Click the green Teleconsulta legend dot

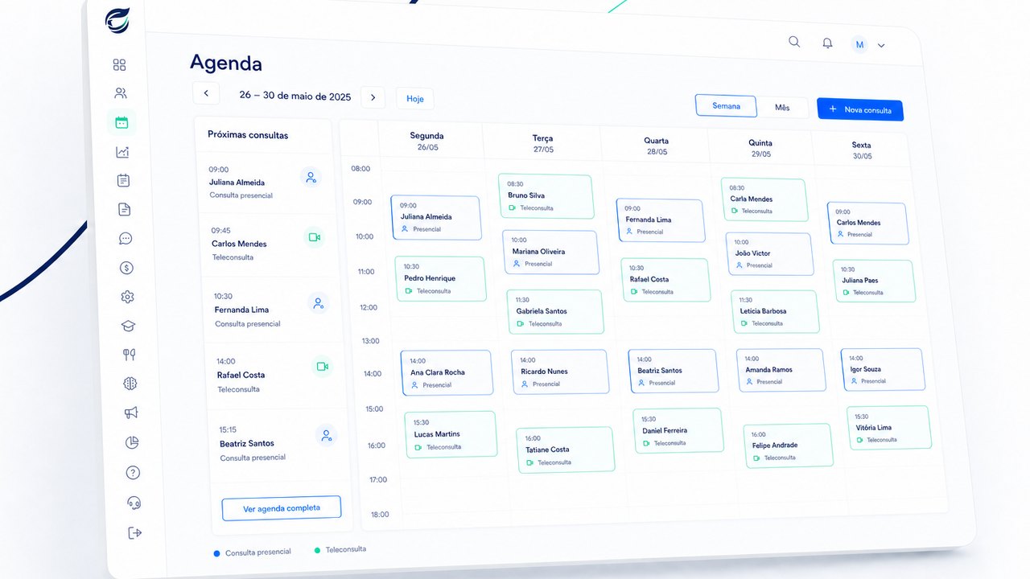pyautogui.click(x=317, y=550)
